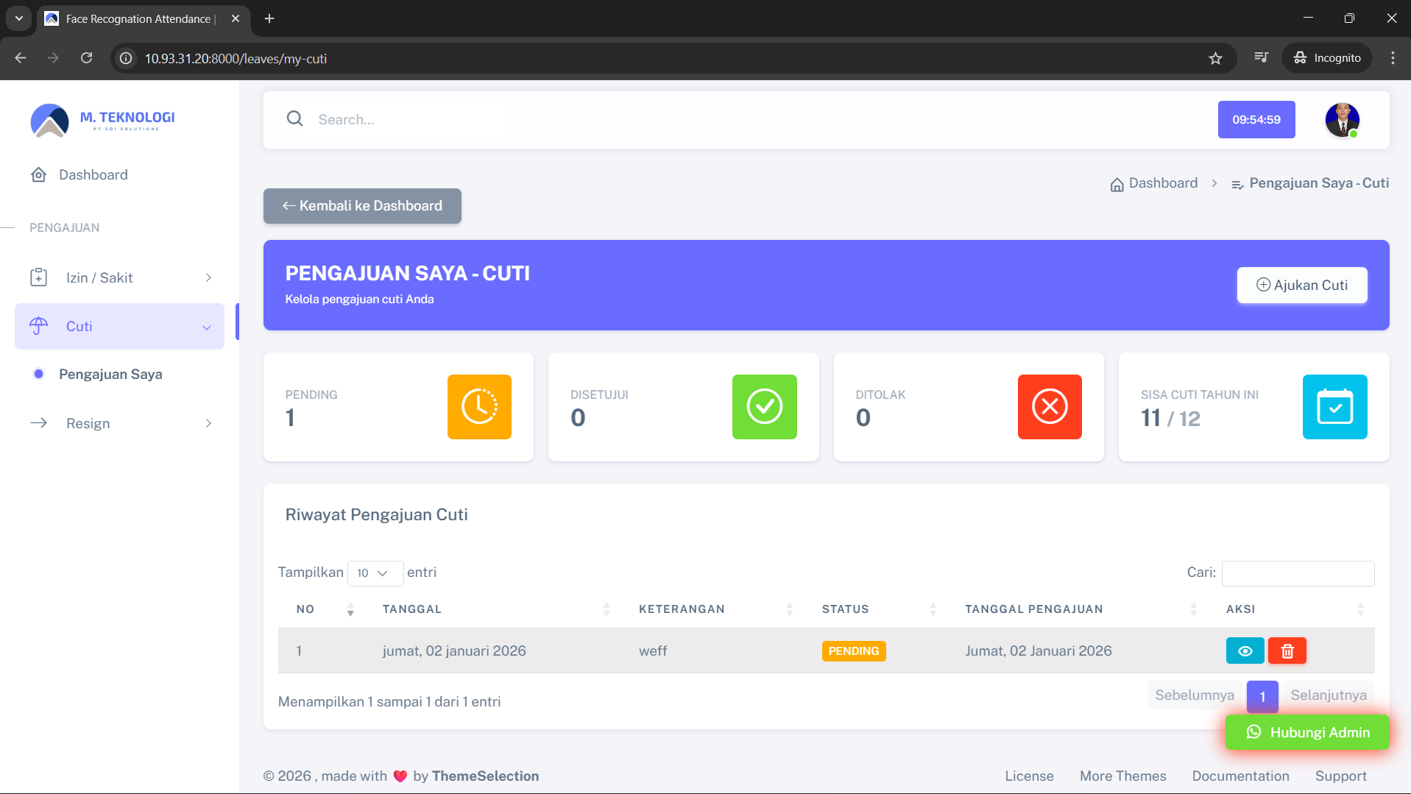
Task: Reload the page in the browser
Action: point(87,58)
